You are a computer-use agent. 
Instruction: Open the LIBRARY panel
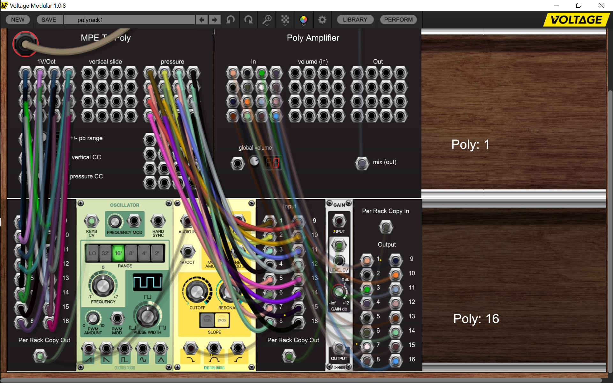[x=355, y=20]
